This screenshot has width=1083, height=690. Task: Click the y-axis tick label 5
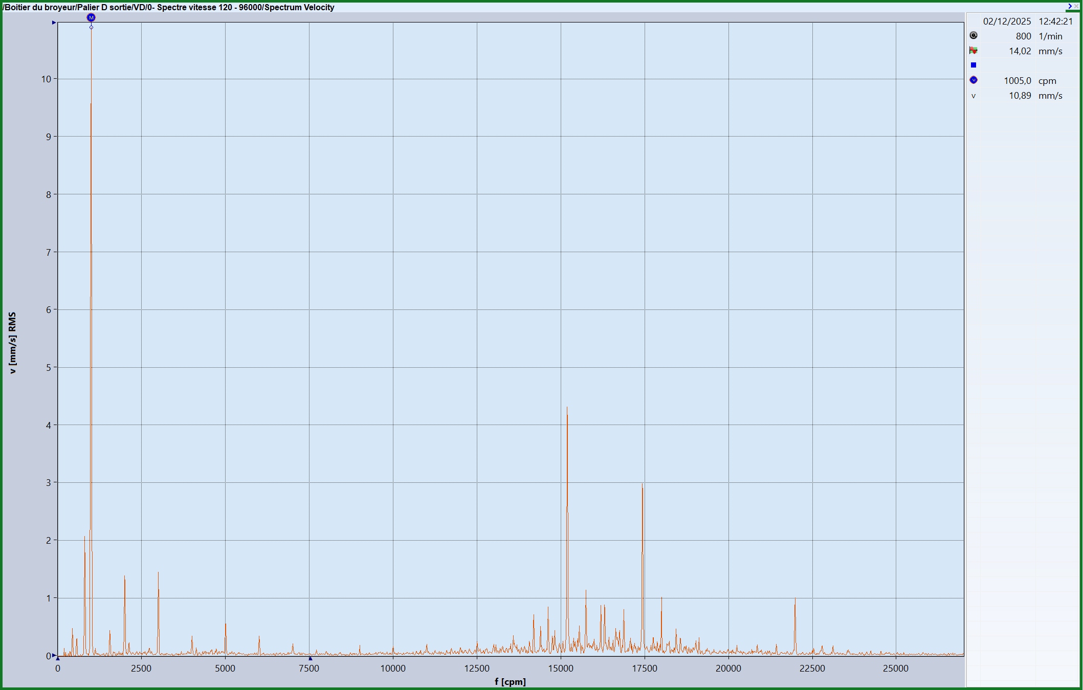point(49,367)
